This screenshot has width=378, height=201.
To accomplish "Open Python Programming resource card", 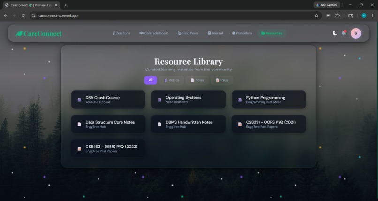I will pyautogui.click(x=269, y=100).
